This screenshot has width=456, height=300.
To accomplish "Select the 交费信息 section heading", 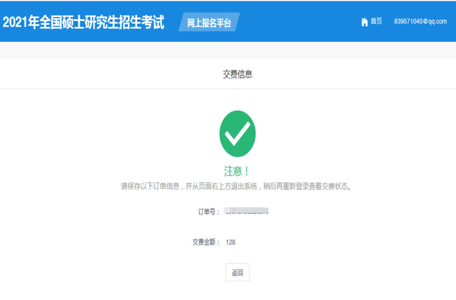I will tap(237, 74).
